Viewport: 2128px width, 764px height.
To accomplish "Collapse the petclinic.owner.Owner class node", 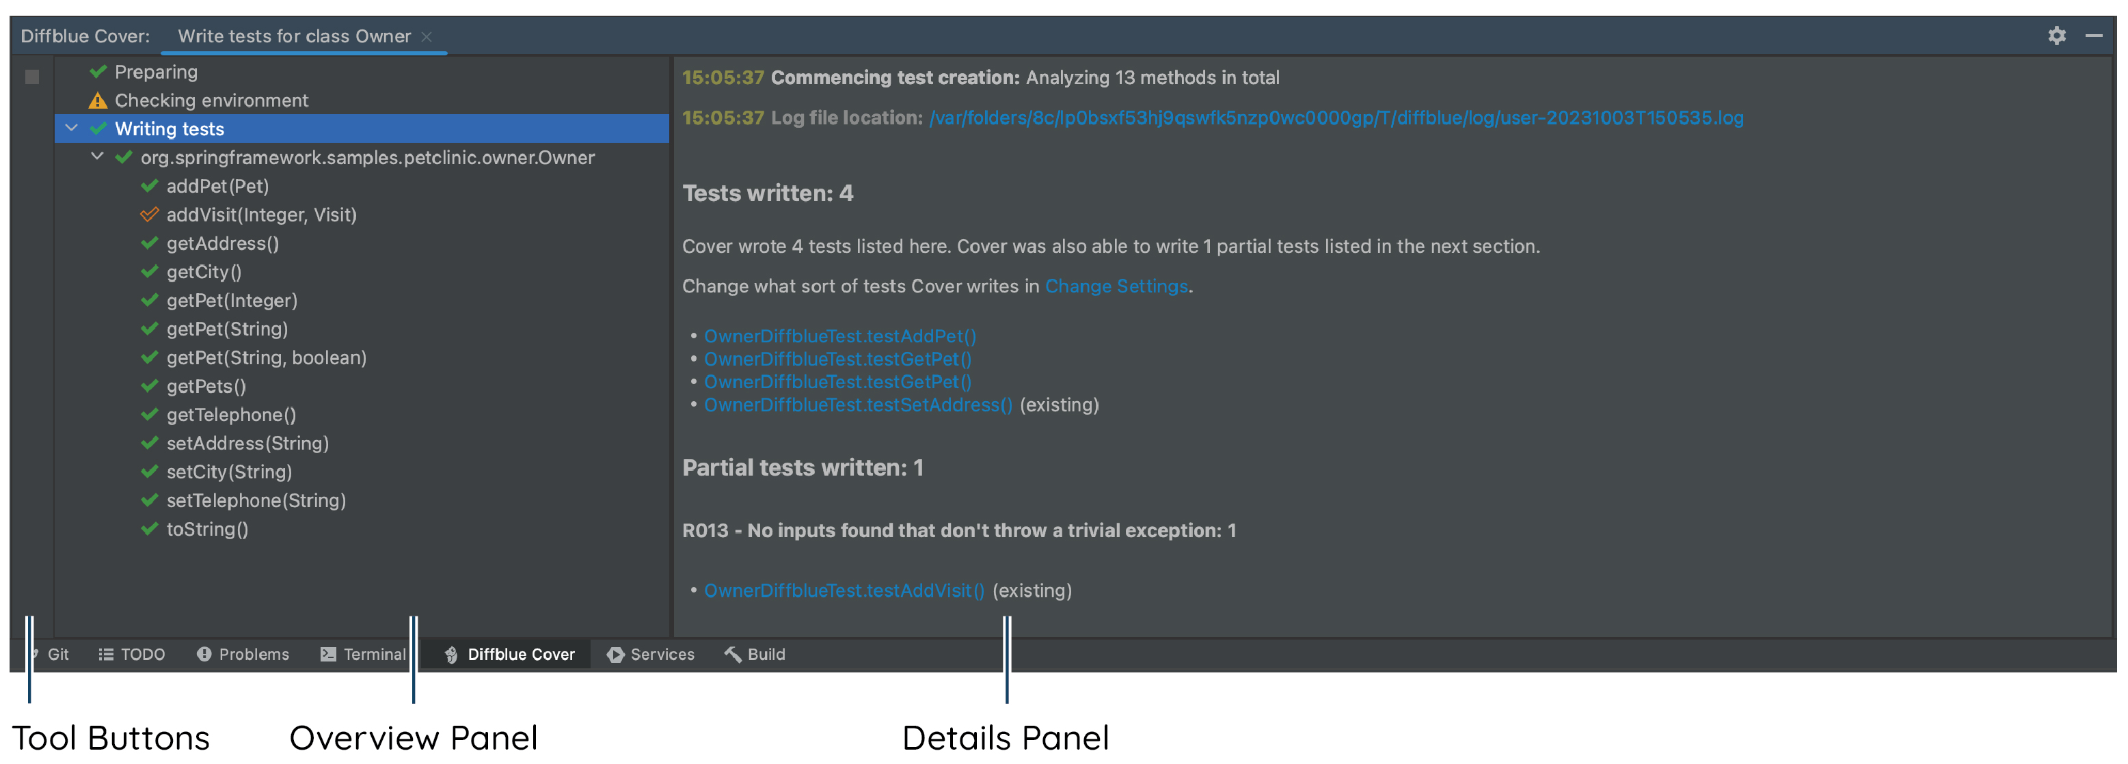I will tap(98, 156).
